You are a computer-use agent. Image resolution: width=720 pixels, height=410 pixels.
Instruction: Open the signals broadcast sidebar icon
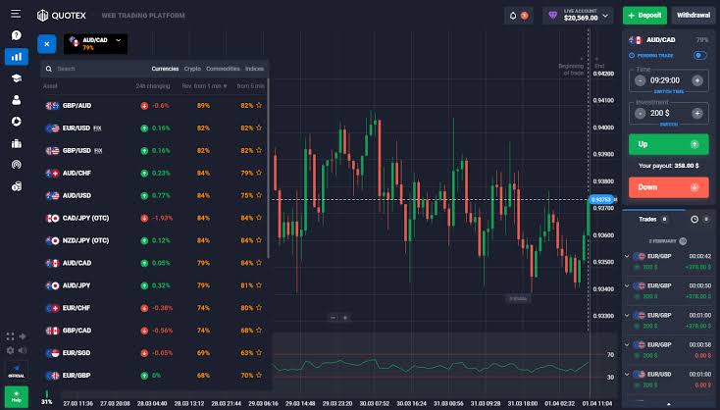click(17, 165)
